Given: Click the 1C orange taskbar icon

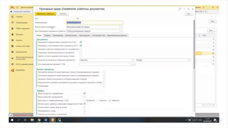Looking at the screenshot, I should [x=53, y=120].
